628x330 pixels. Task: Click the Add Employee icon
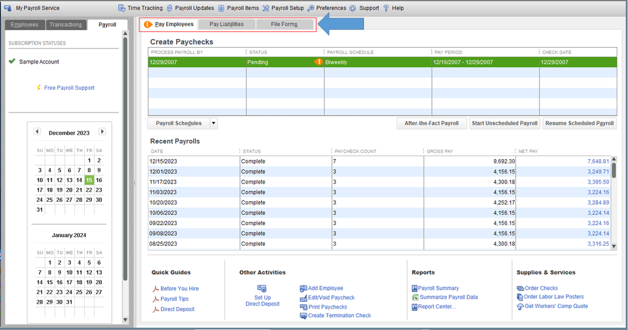click(x=304, y=289)
